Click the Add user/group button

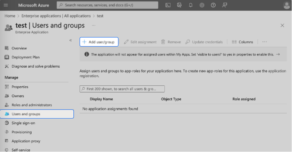(99, 42)
